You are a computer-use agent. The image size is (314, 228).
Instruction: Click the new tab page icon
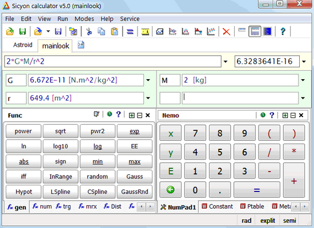(81, 45)
